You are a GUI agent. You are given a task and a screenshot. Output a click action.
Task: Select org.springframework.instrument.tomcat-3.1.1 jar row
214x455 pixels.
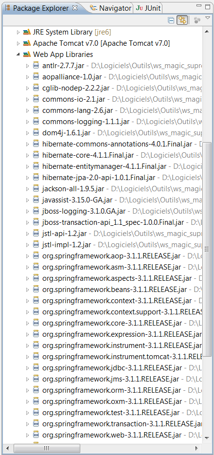[122, 357]
